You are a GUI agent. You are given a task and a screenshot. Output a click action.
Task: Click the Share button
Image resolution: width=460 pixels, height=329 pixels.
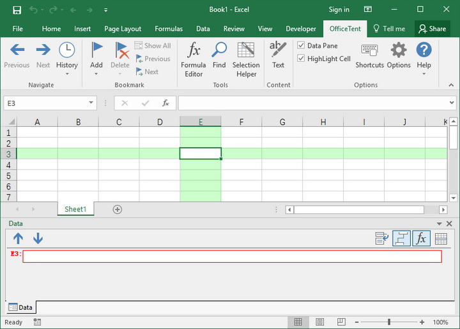(432, 29)
